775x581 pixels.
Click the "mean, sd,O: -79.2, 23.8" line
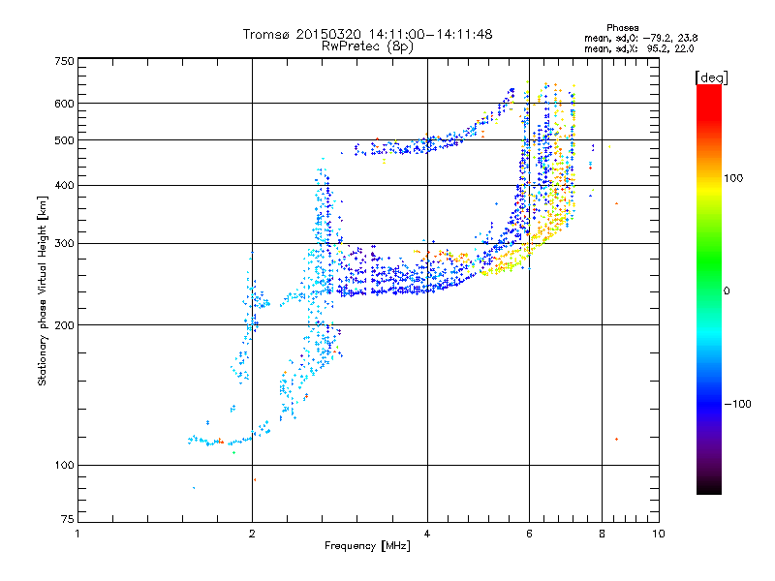tap(640, 38)
